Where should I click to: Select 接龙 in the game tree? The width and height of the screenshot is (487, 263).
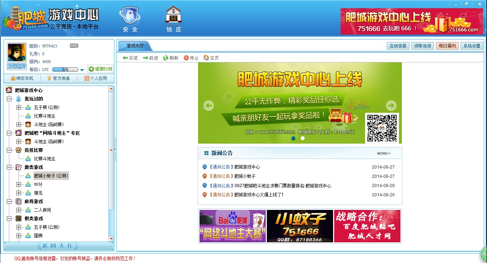tap(38, 193)
